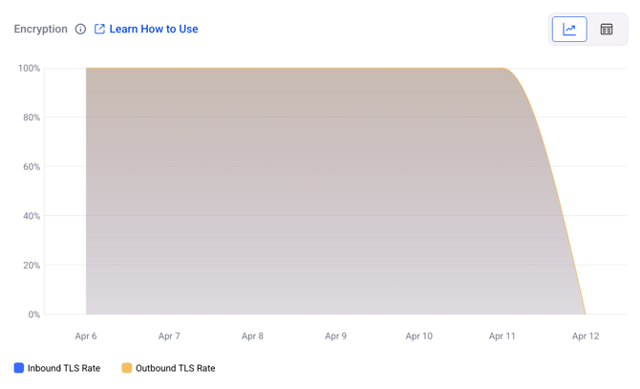The image size is (640, 389).
Task: Select the Apr 9 date label
Action: [335, 336]
